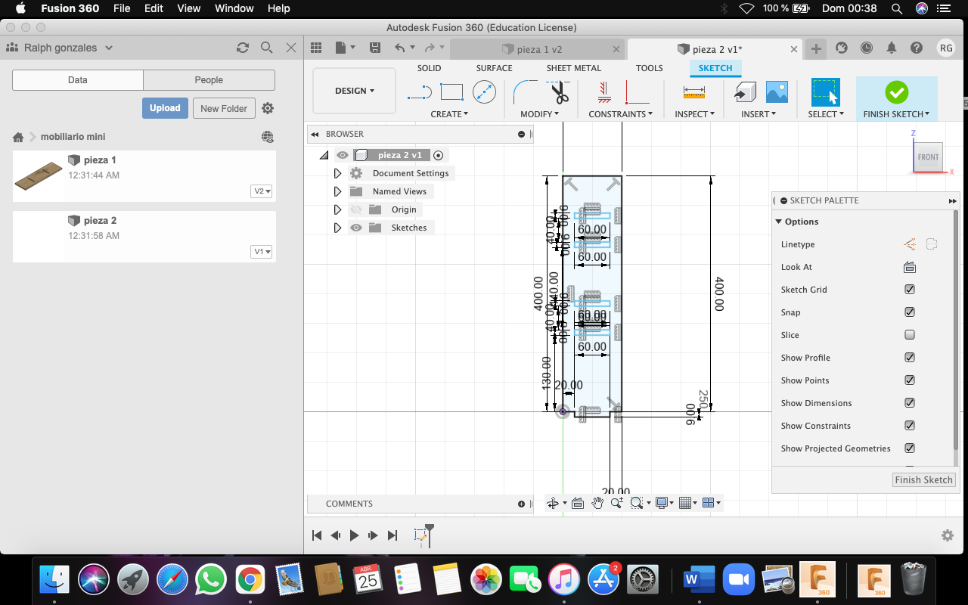Select the Line tool in Create

419,93
